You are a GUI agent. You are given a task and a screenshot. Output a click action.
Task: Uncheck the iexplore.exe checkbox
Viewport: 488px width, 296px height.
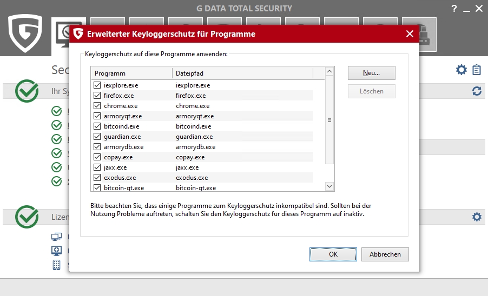[97, 85]
